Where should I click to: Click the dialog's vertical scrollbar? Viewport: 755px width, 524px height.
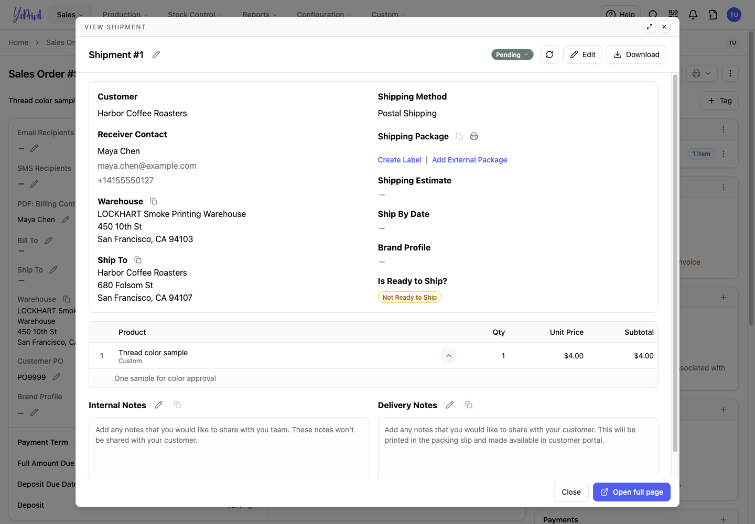(x=675, y=263)
